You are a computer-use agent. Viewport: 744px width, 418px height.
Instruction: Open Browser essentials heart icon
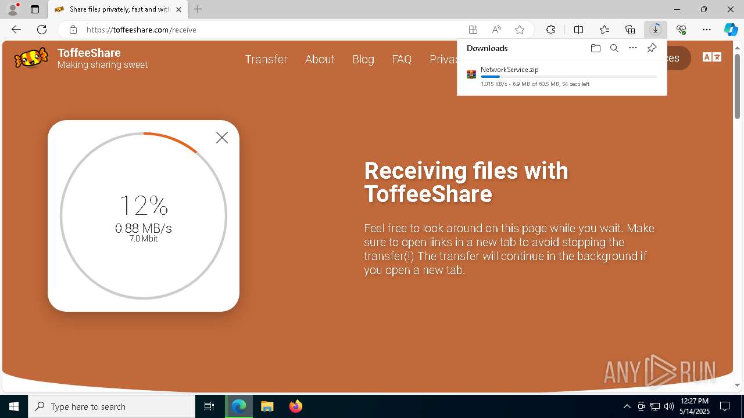pos(681,30)
